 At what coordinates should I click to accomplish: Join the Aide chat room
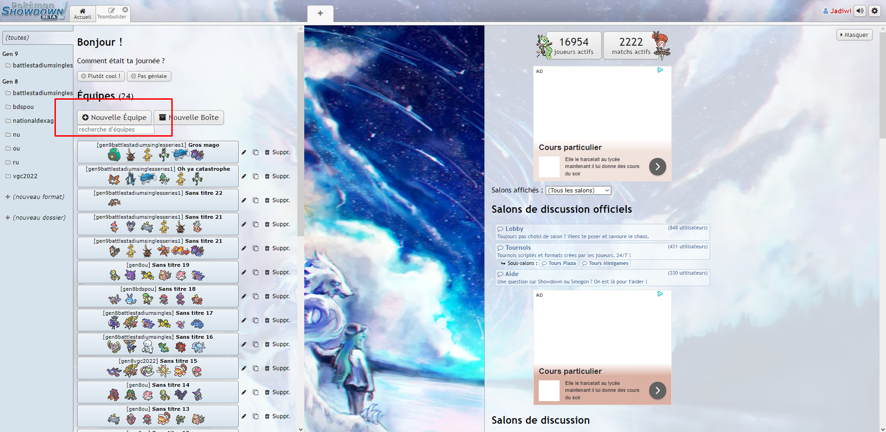pyautogui.click(x=603, y=277)
